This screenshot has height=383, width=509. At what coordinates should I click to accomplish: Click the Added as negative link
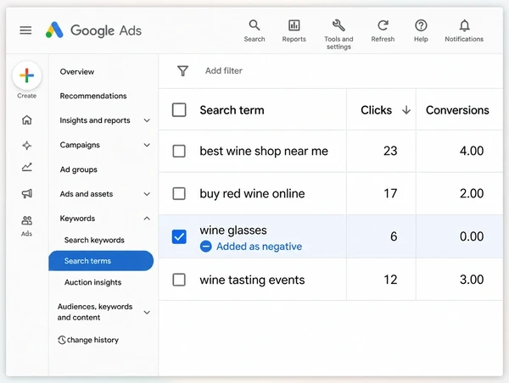259,247
